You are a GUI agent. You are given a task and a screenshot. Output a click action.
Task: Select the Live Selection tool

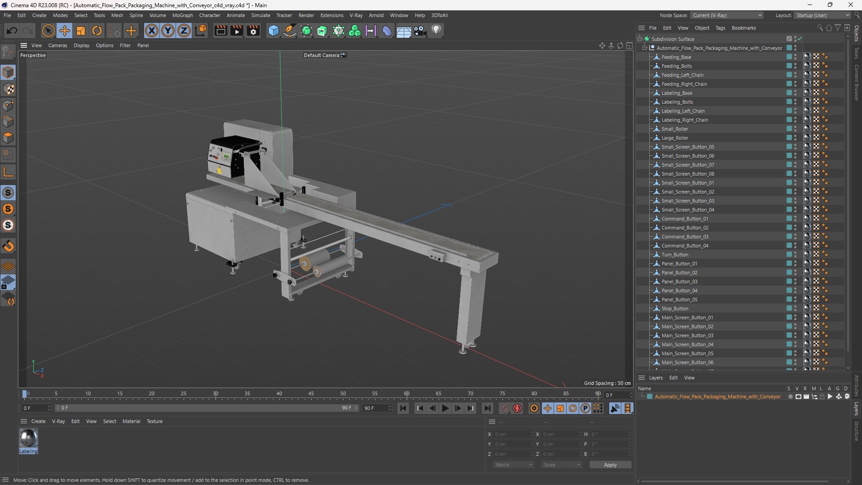[x=48, y=31]
